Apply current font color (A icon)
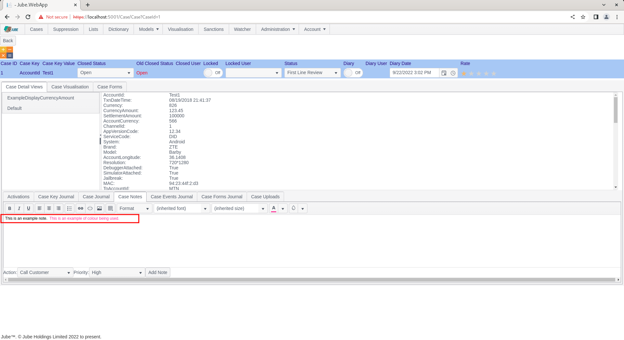The height and width of the screenshot is (340, 624). tap(274, 208)
